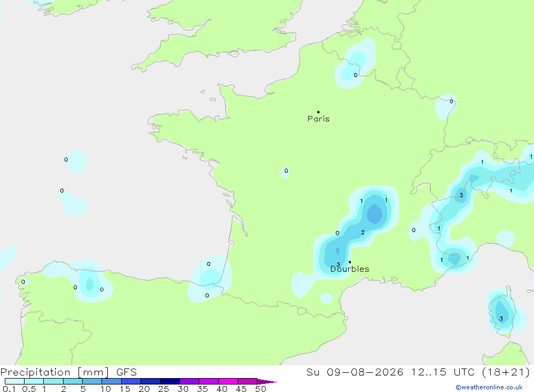
Task: Click the "(18+21)" forecast offset text
Action: 506,372
